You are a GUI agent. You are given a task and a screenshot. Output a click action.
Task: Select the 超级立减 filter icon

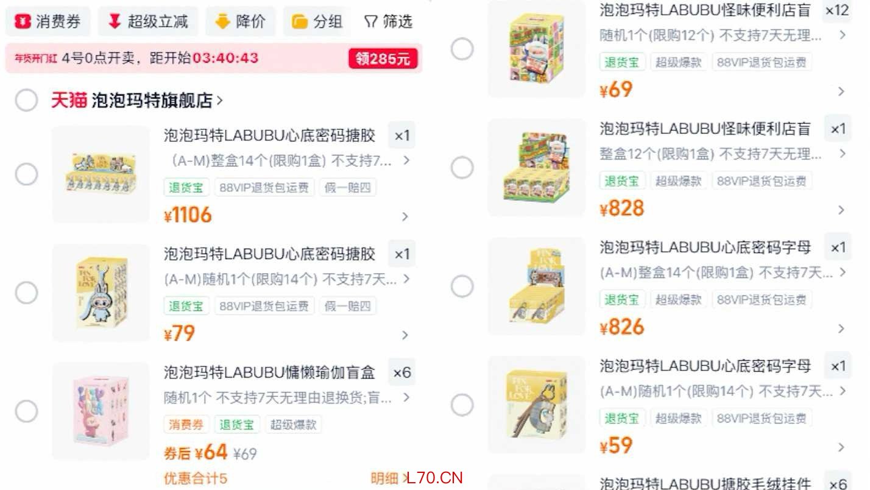point(115,22)
